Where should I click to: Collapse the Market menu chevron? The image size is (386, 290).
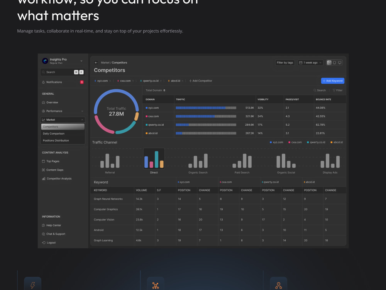pos(82,120)
